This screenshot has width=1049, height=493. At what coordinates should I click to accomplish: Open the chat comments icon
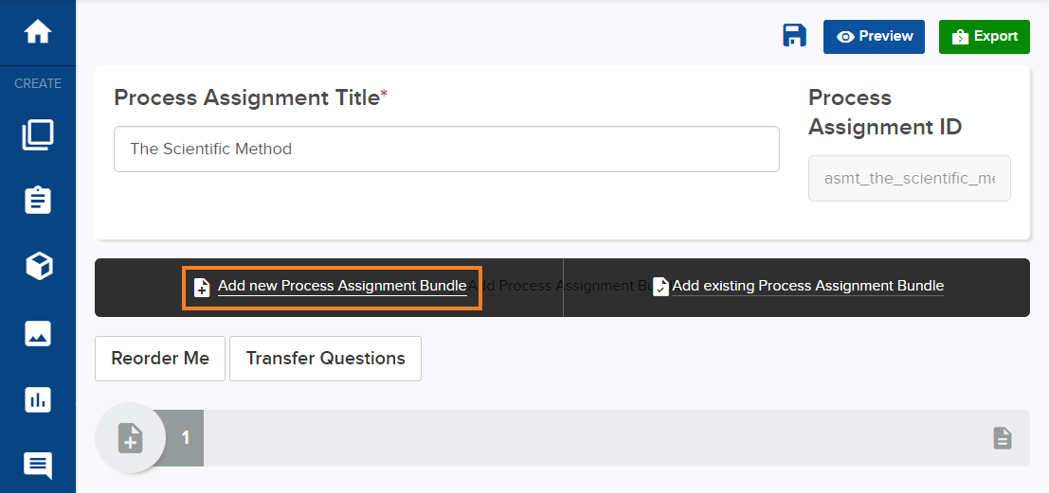[38, 466]
